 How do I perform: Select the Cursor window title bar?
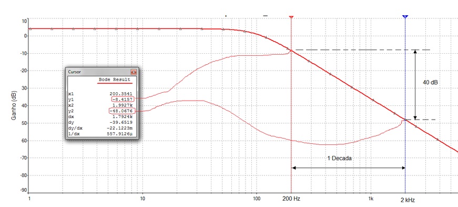pyautogui.click(x=101, y=72)
